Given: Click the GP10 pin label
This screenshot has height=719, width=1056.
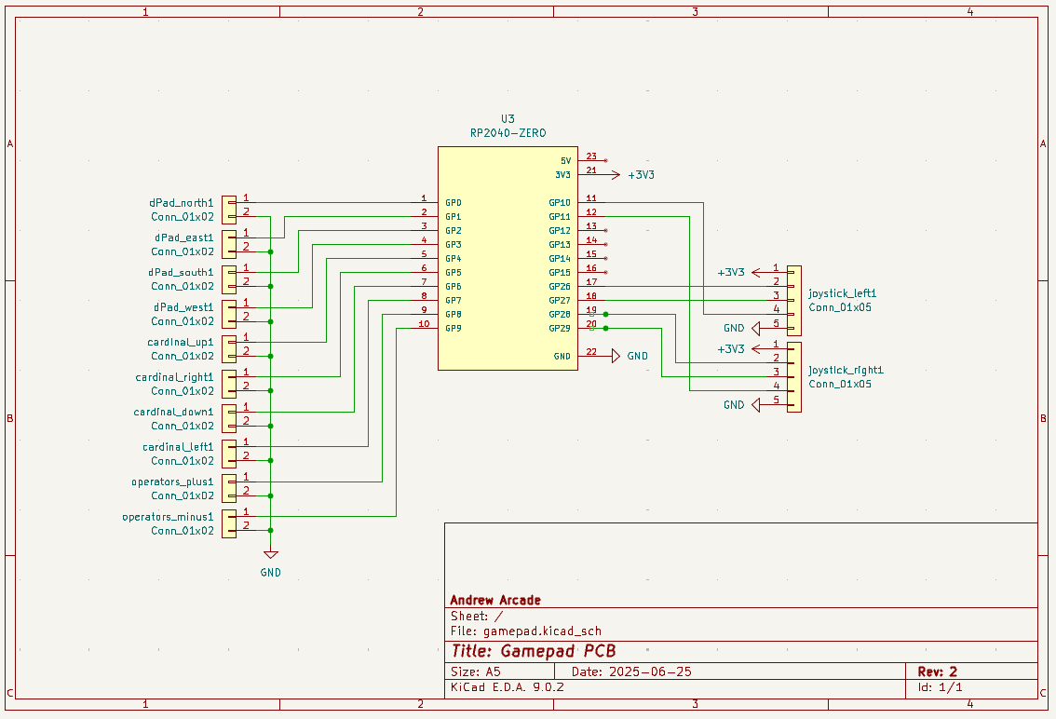Looking at the screenshot, I should (x=560, y=202).
